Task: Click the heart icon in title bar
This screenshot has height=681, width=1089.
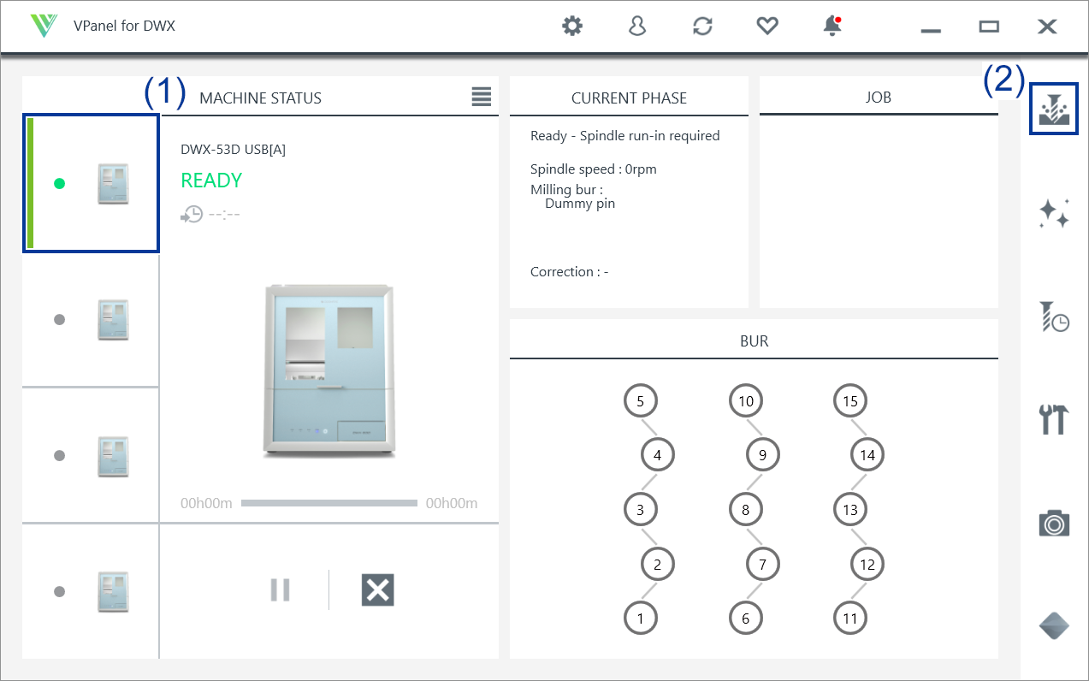Action: pos(767,27)
